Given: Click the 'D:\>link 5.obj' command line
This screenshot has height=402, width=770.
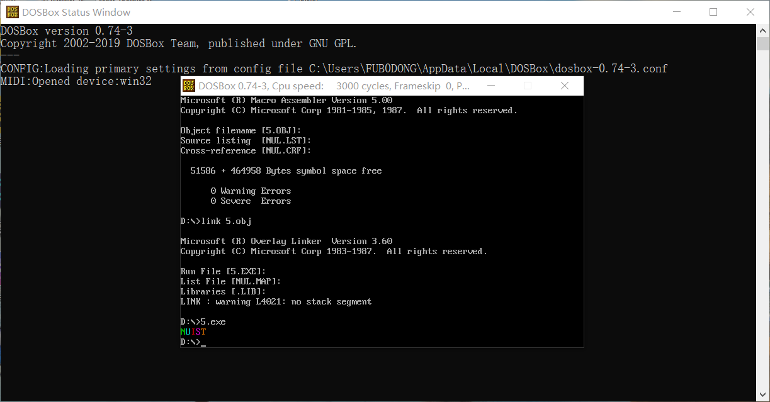Looking at the screenshot, I should [216, 221].
